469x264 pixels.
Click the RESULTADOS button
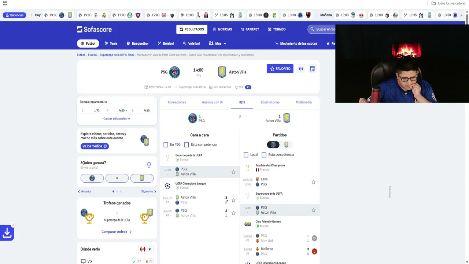point(192,29)
